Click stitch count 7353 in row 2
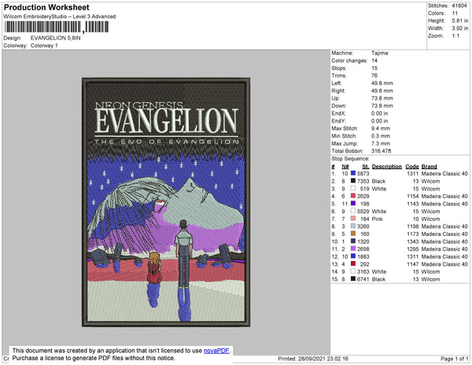Image resolution: width=472 pixels, height=365 pixels. point(363,181)
